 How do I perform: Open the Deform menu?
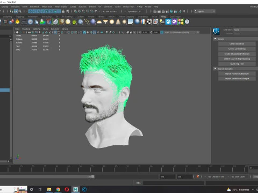(92, 6)
